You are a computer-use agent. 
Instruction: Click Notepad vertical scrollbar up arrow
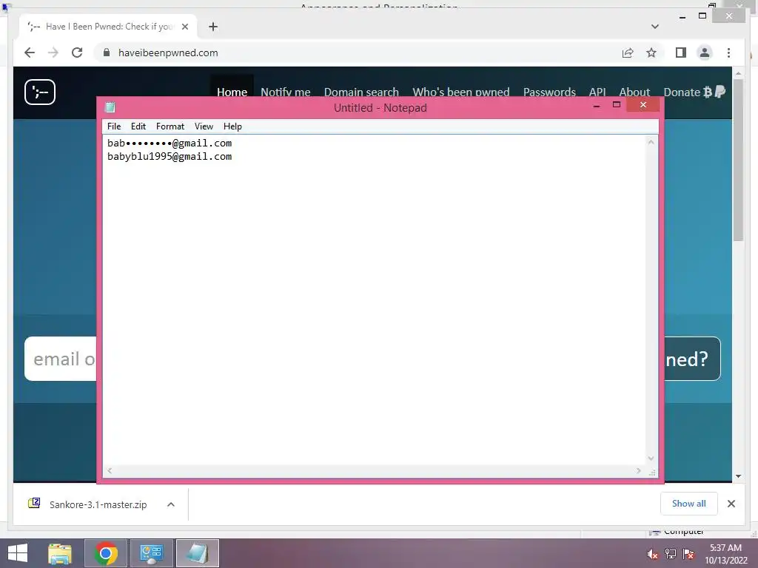(651, 142)
